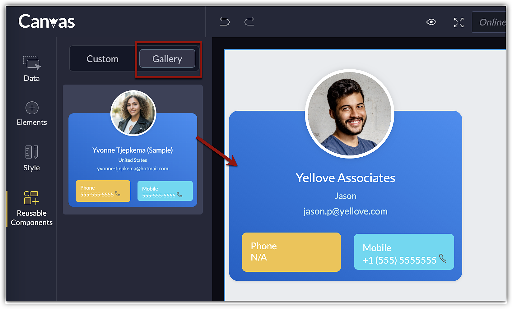Select the Jason name text on canvas
The height and width of the screenshot is (309, 512).
click(345, 196)
